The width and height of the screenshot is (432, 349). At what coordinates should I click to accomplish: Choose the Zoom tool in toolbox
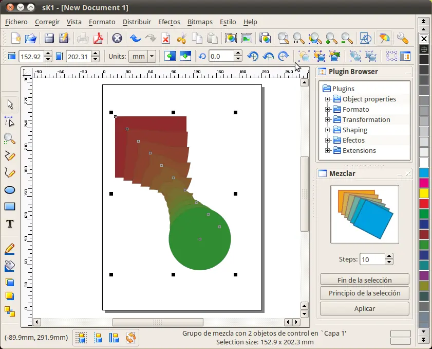click(x=10, y=139)
